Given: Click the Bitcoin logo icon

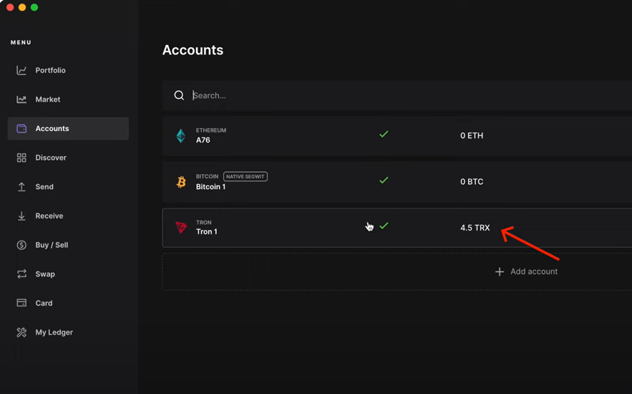Looking at the screenshot, I should (181, 182).
